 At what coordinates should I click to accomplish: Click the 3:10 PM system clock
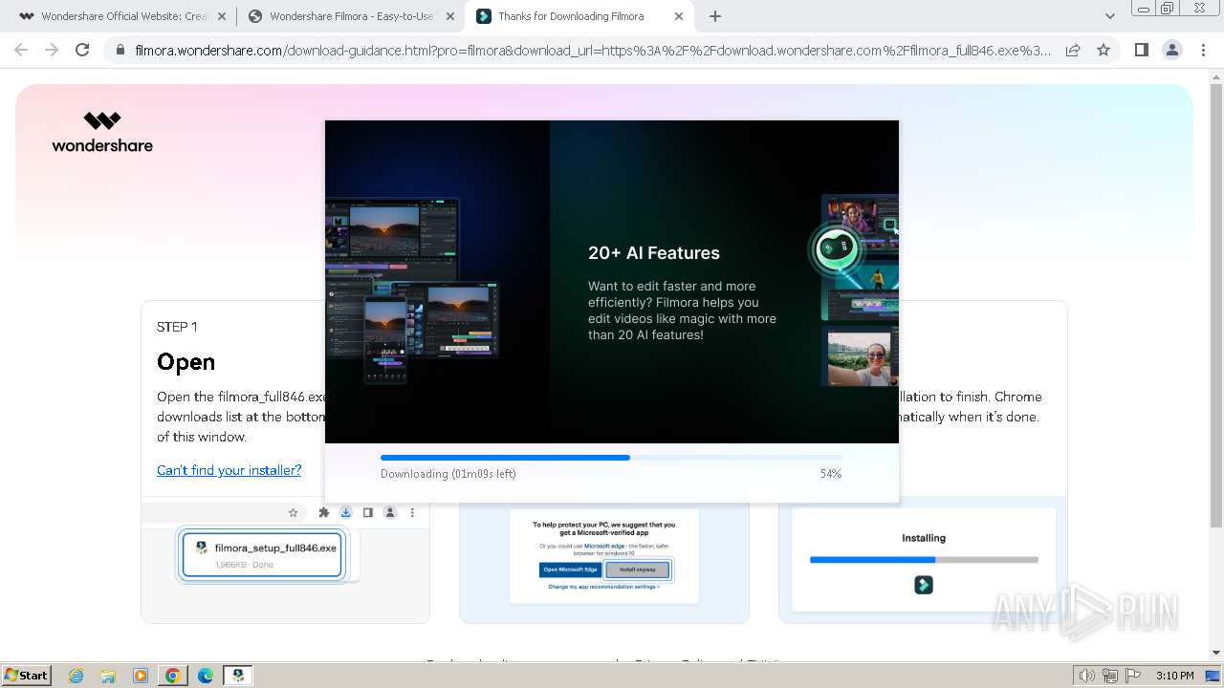pos(1174,676)
